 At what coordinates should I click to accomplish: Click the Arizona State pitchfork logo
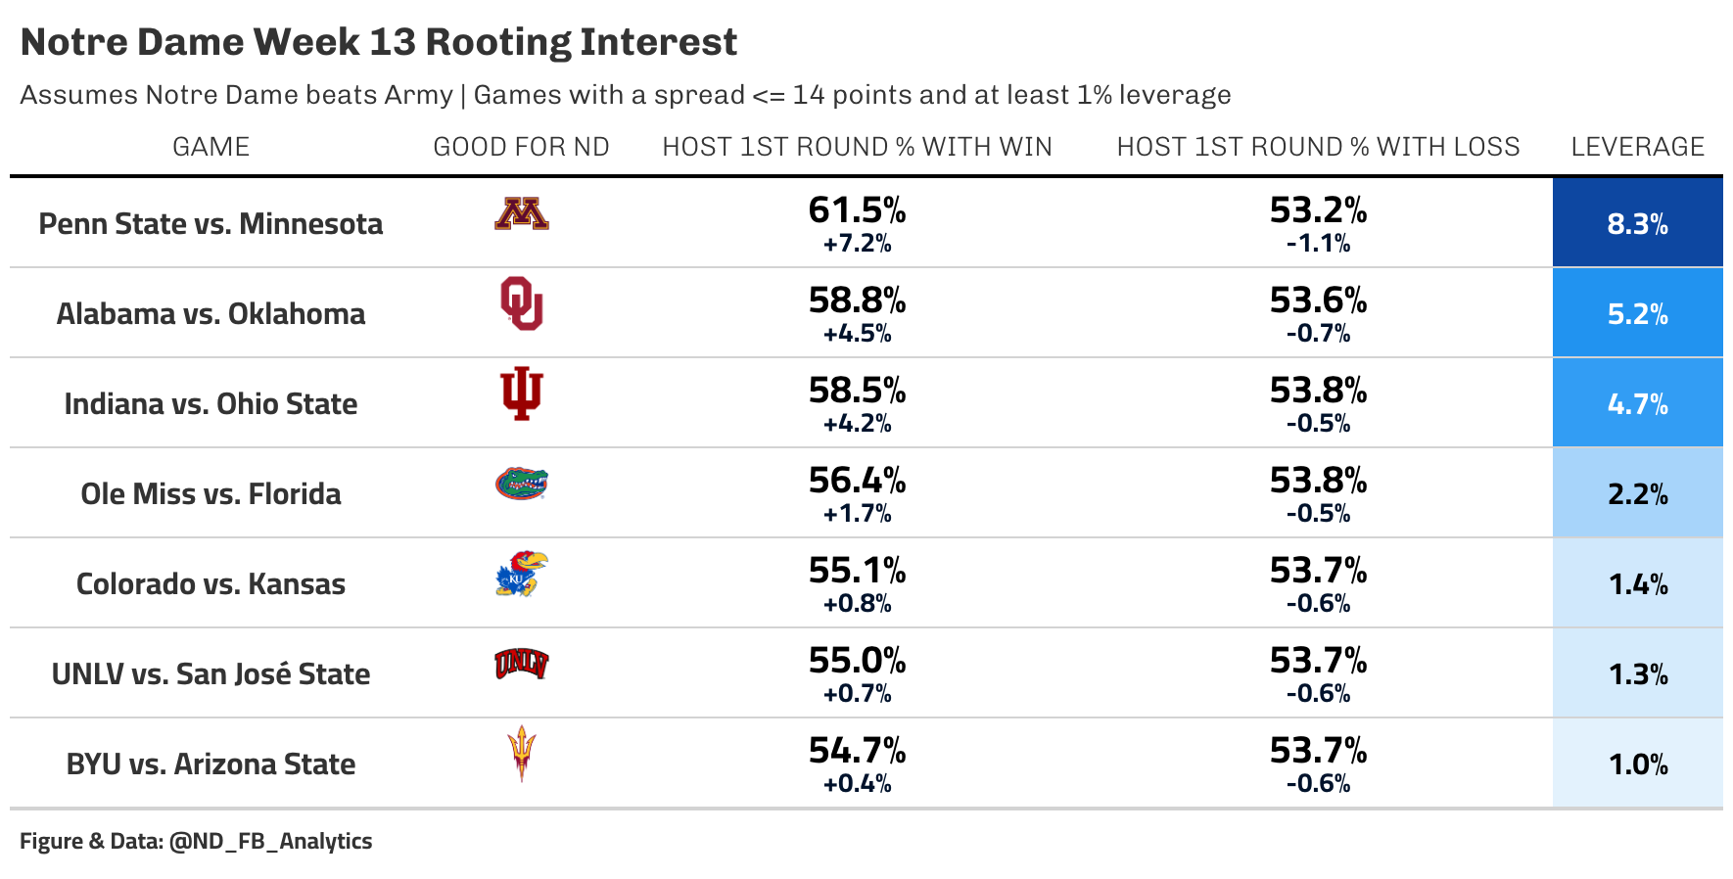522,754
